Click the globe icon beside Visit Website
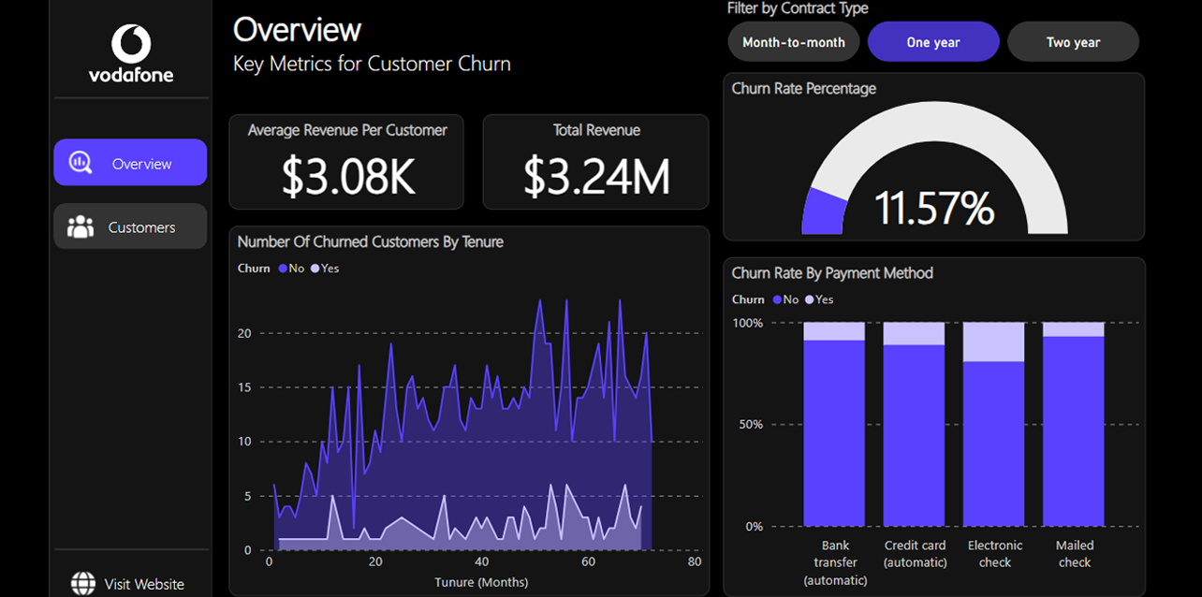The height and width of the screenshot is (597, 1202). pos(83,584)
